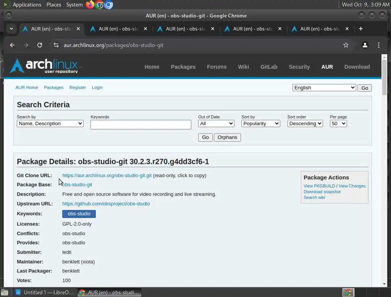Open a new tab with plus icon
Image resolution: width=391 pixels, height=297 pixels.
click(x=360, y=29)
